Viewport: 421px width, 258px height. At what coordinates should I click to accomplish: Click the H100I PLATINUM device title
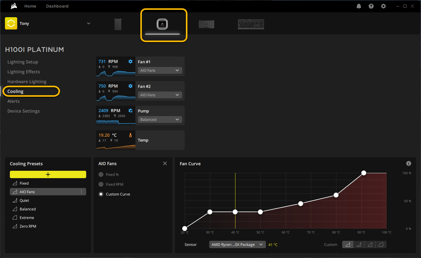34,49
